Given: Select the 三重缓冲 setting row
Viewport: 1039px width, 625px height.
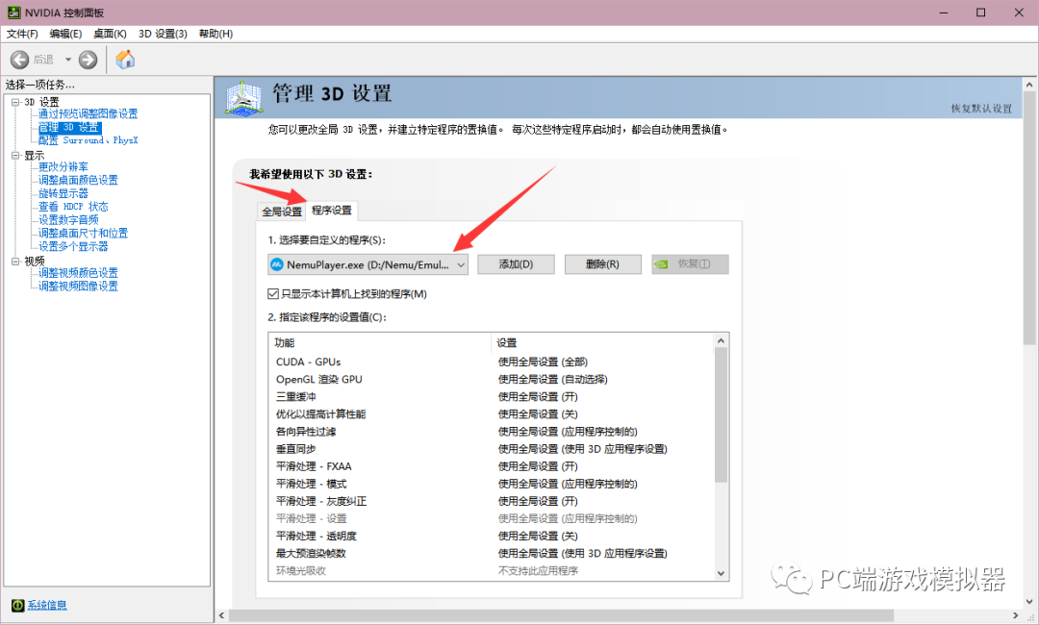Looking at the screenshot, I should click(x=491, y=396).
